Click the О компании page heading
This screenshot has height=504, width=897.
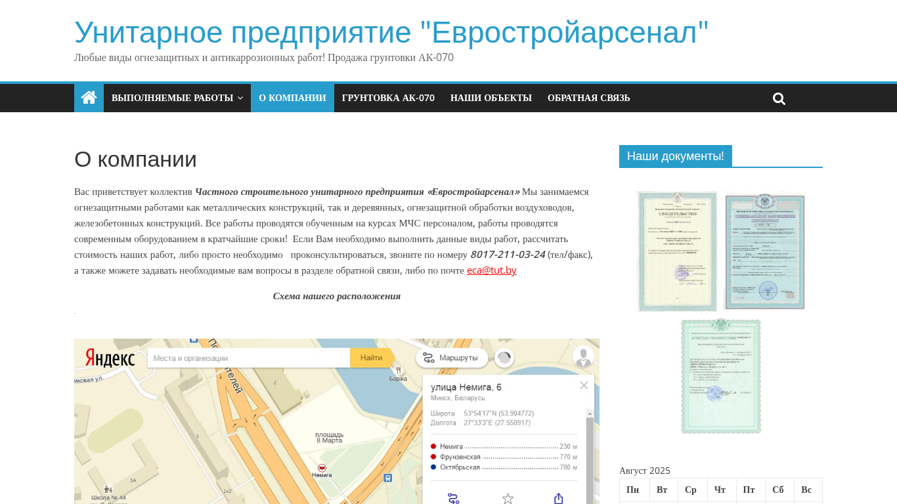[x=135, y=159]
